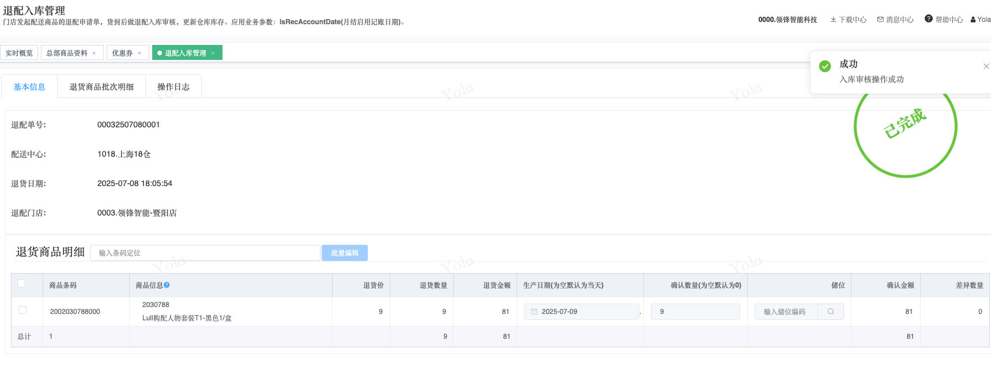
Task: Click the product name Lull购配人物套装T1-黑色1/盒
Action: coord(187,318)
